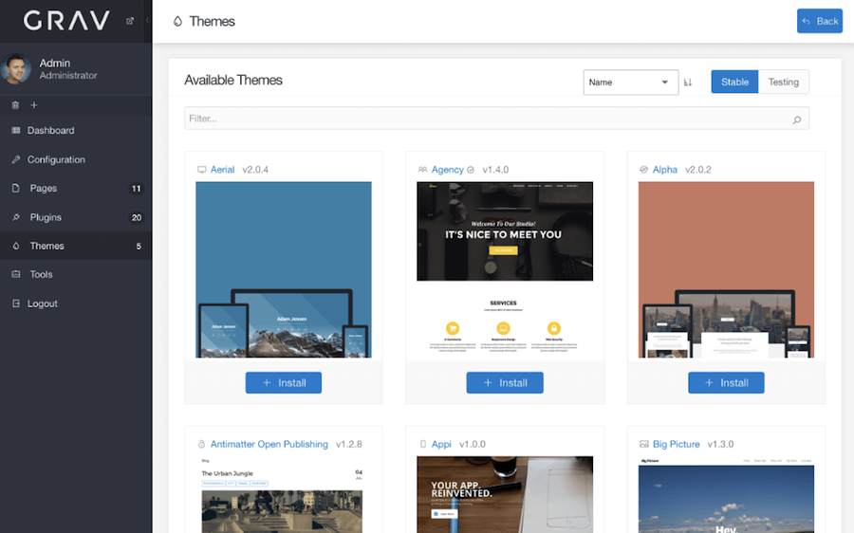Viewport: 854px width, 533px height.
Task: Click the Themes count badge 5
Action: pos(139,246)
